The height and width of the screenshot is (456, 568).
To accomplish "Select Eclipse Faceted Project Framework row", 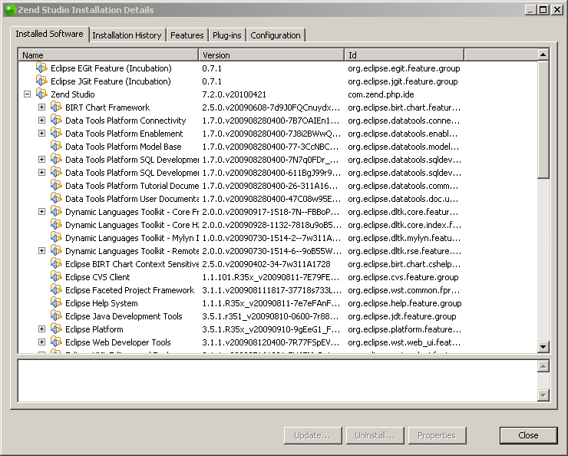I will point(278,289).
